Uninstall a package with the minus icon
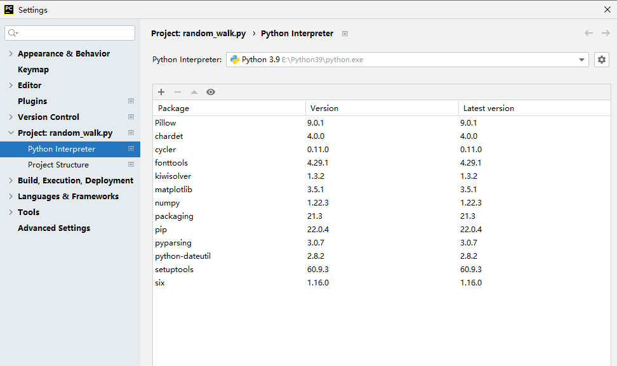617x366 pixels. [x=178, y=92]
